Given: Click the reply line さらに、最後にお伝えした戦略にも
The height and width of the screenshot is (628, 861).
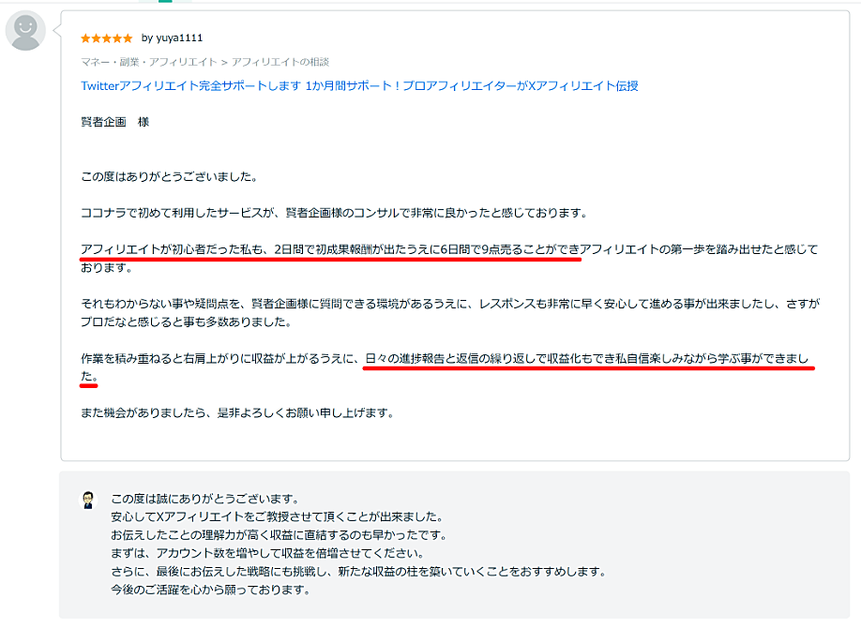Looking at the screenshot, I should [x=359, y=572].
